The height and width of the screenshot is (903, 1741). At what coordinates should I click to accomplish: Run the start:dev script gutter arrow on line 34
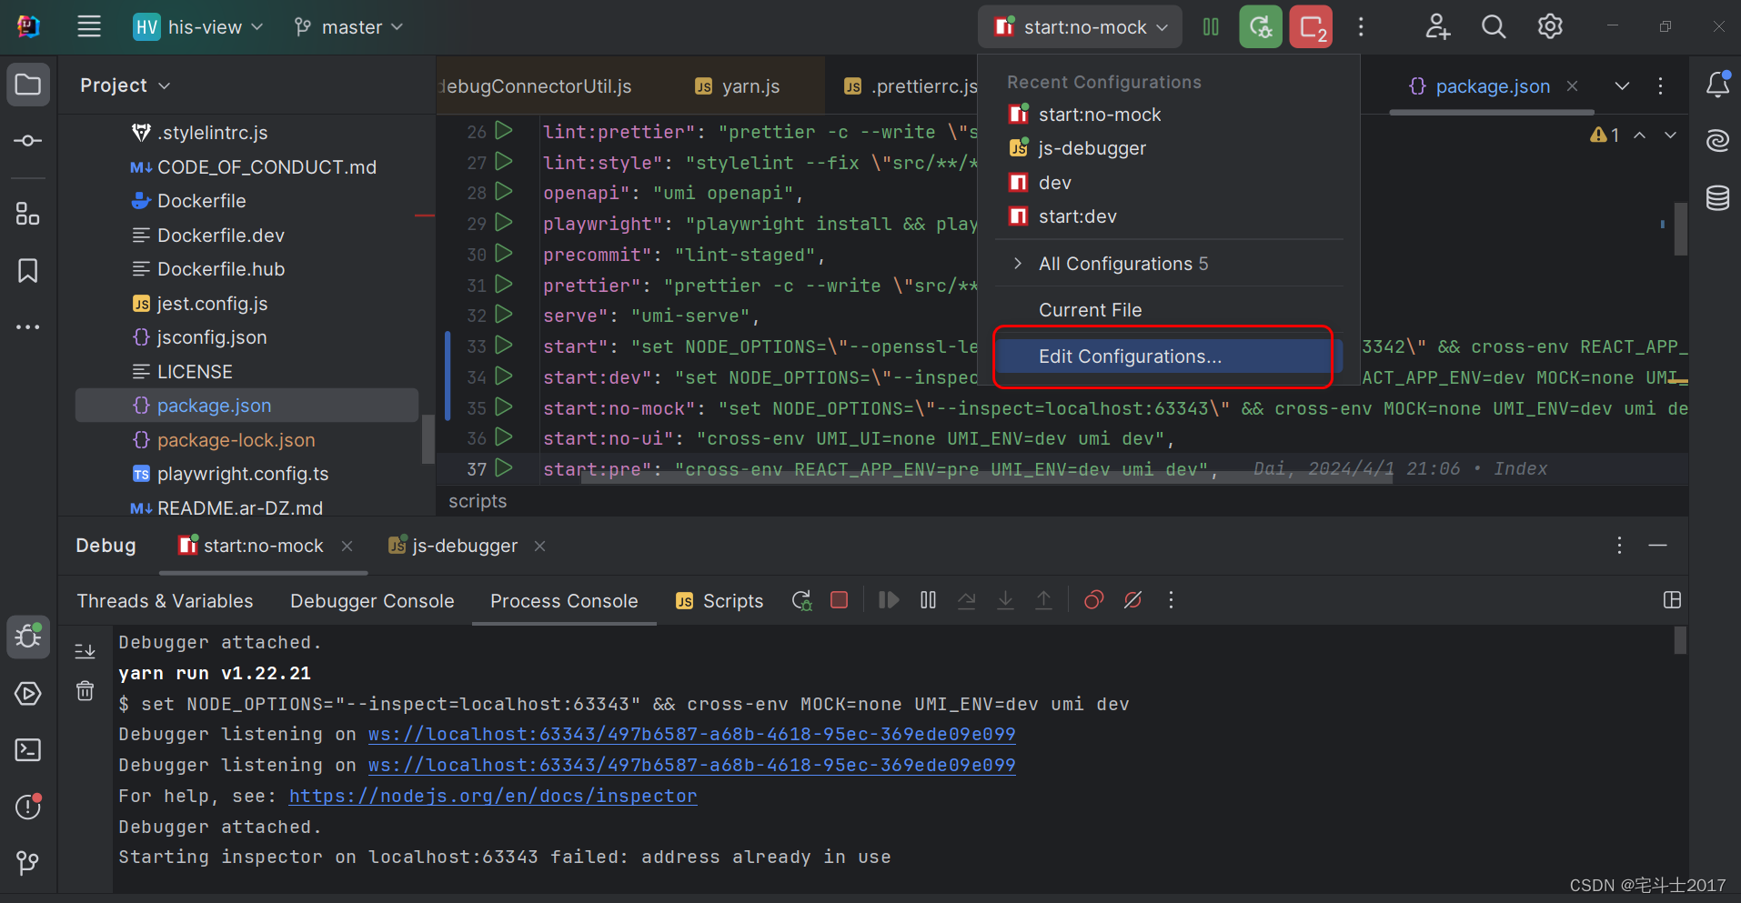[504, 376]
